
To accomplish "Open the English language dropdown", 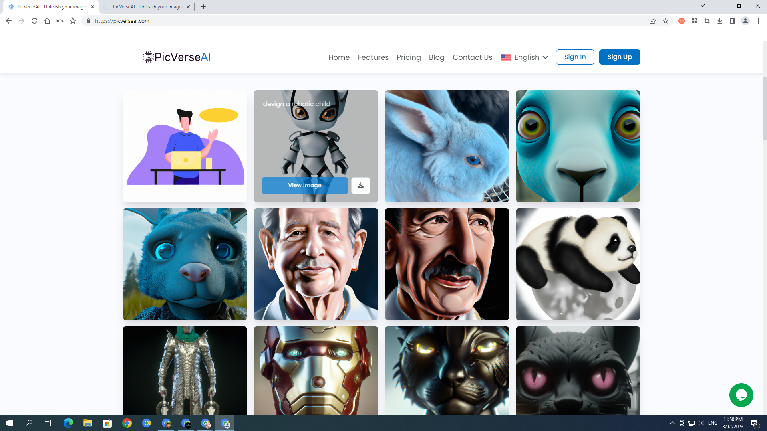I will (524, 57).
